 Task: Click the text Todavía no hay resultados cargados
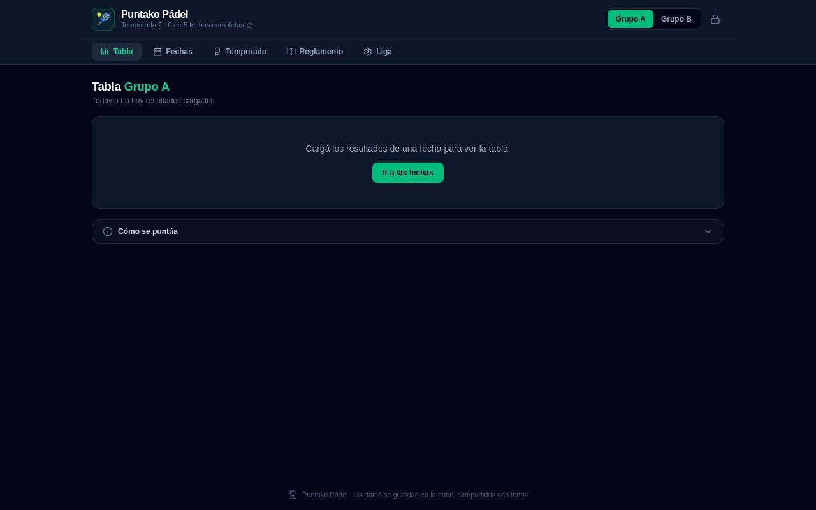153,101
